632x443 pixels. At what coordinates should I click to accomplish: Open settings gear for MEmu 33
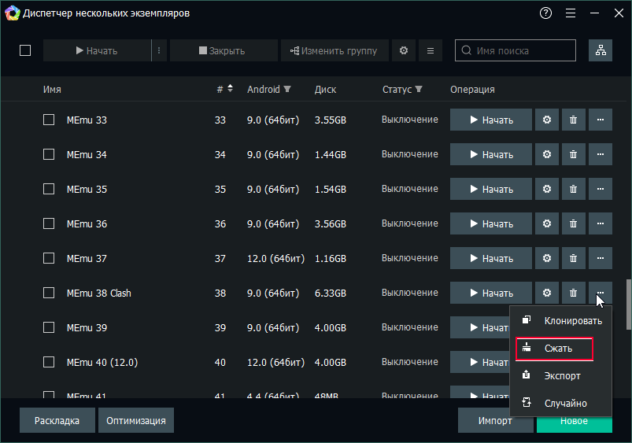tap(546, 120)
